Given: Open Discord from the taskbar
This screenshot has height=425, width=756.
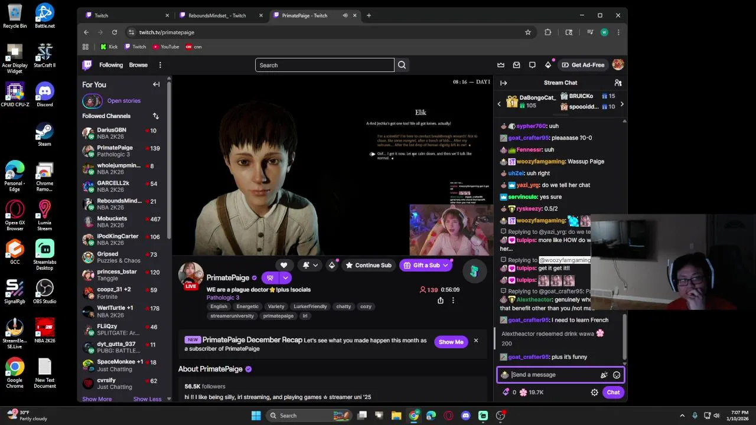Looking at the screenshot, I should tap(466, 416).
